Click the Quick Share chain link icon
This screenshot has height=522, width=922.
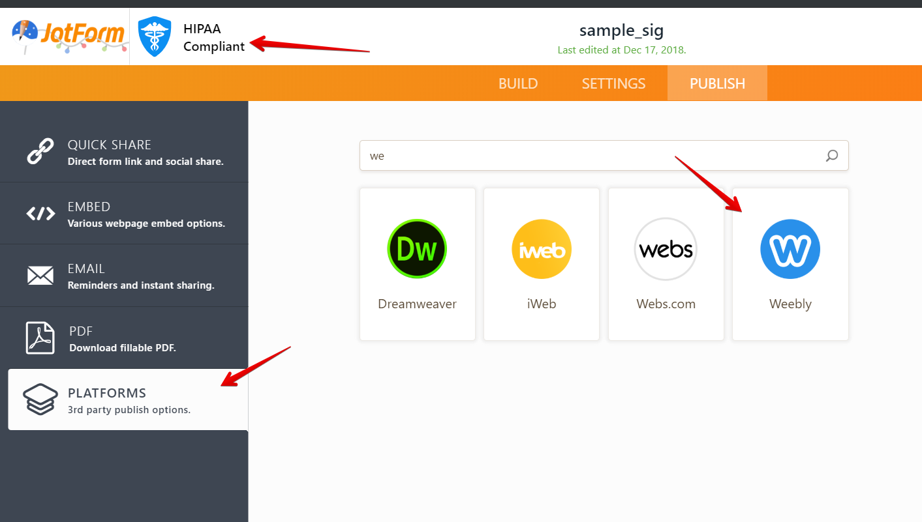pos(40,151)
